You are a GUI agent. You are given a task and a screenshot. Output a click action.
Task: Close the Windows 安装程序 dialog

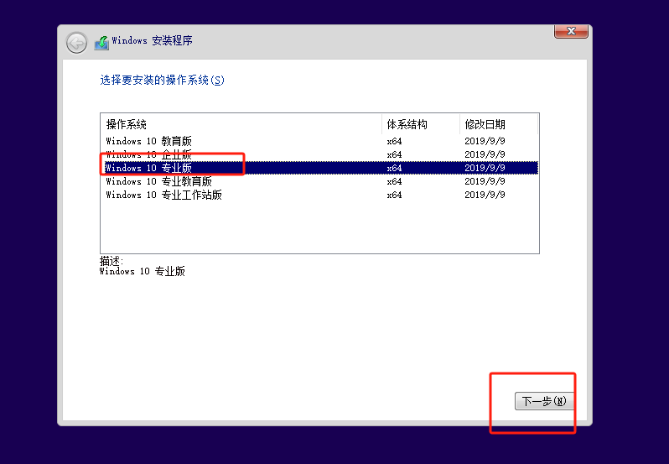tap(571, 31)
